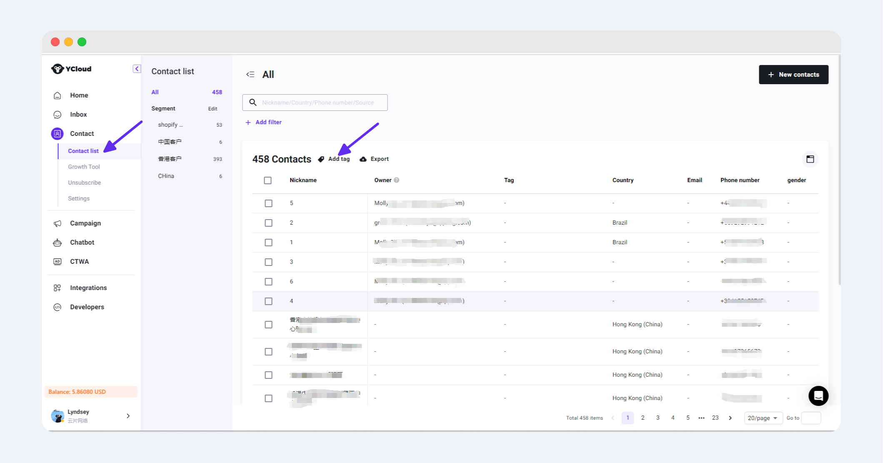Collapse sidebar with arrow icon beside YCloud

pos(137,69)
